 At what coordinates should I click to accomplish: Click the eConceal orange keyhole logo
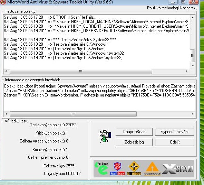152,168
